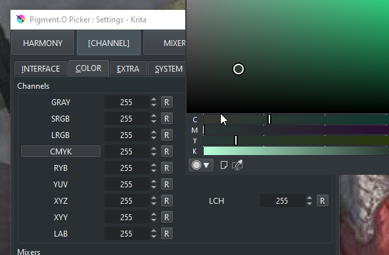The width and height of the screenshot is (389, 255).
Task: Click the LCH value field showing 255
Action: 283,200
